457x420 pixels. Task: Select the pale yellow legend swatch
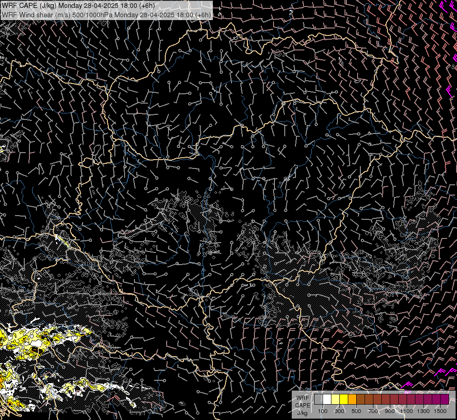tap(336, 399)
